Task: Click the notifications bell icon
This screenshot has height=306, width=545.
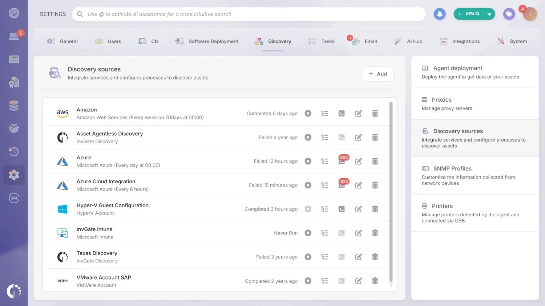Action: tap(439, 14)
